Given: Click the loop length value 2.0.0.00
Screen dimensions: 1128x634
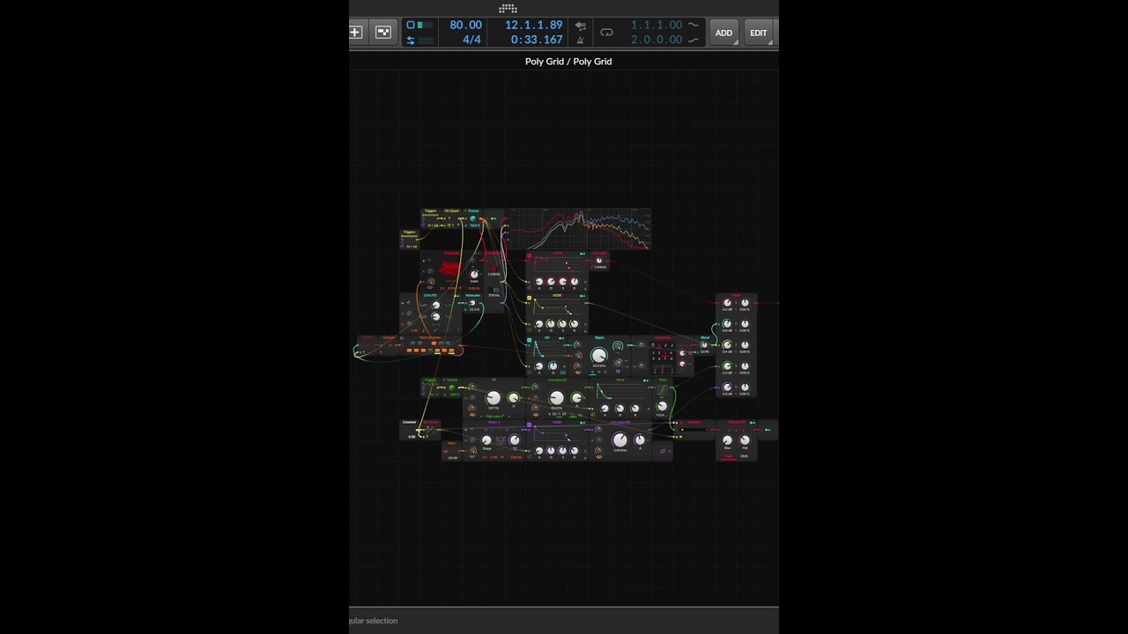Looking at the screenshot, I should click(x=657, y=40).
